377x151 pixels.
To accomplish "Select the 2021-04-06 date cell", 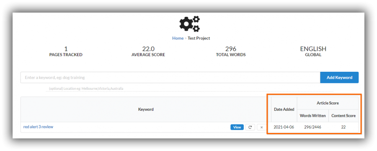I will click(284, 127).
